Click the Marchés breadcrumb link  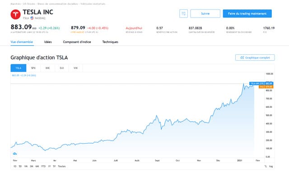pos(15,4)
